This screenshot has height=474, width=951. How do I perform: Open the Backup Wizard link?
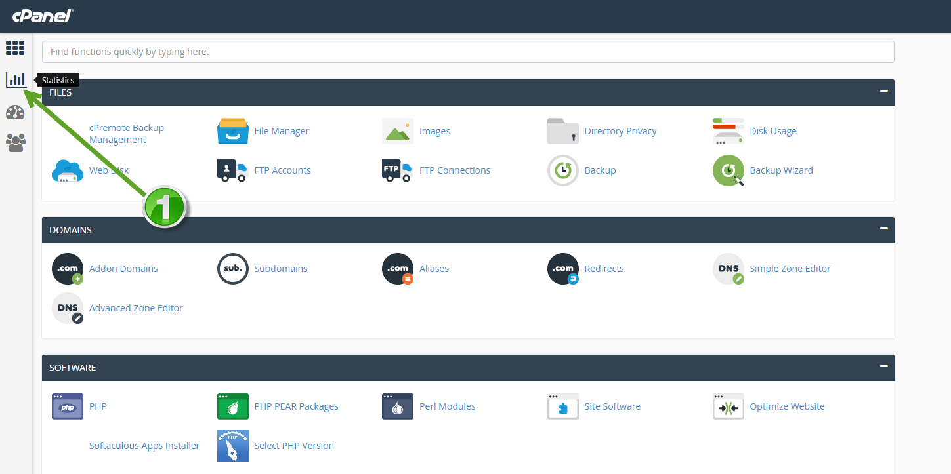(x=781, y=170)
